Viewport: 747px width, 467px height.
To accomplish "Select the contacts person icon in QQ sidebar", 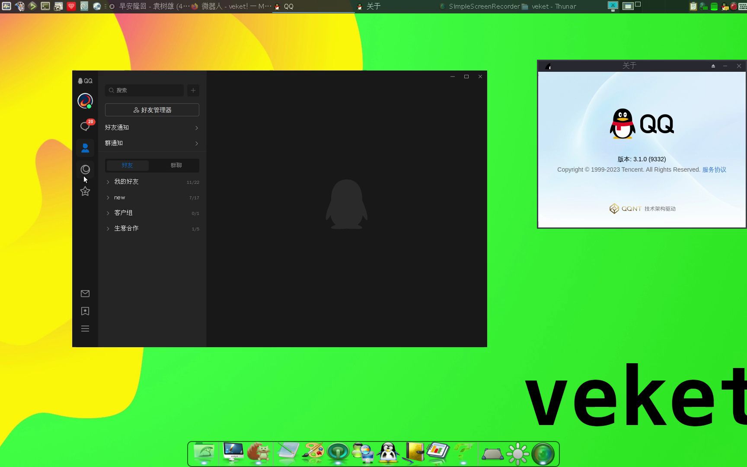I will [85, 148].
